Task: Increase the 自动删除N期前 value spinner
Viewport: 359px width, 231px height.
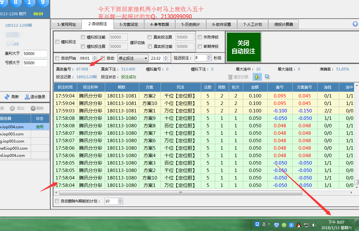Action: pyautogui.click(x=120, y=200)
